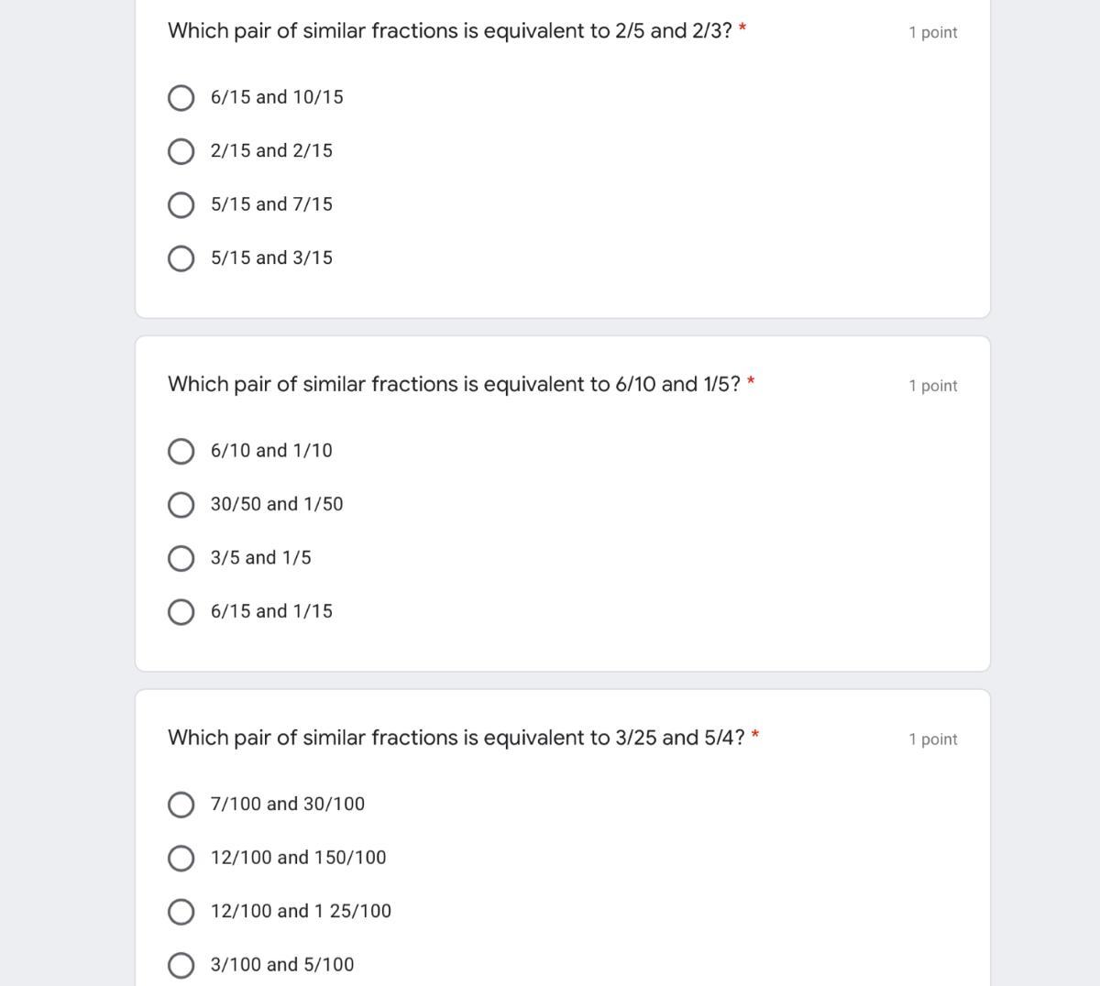
Task: Click the question text about 2/5 and 2/3
Action: (x=449, y=31)
